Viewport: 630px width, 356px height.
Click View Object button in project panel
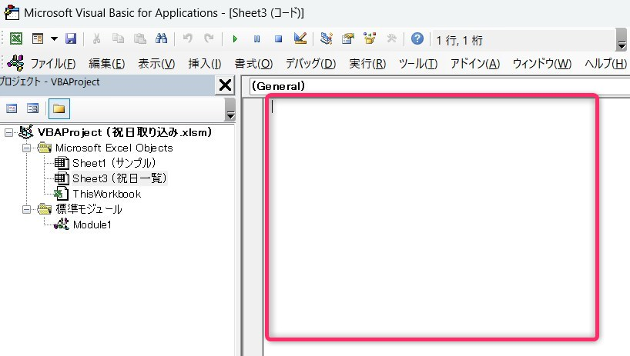[32, 108]
